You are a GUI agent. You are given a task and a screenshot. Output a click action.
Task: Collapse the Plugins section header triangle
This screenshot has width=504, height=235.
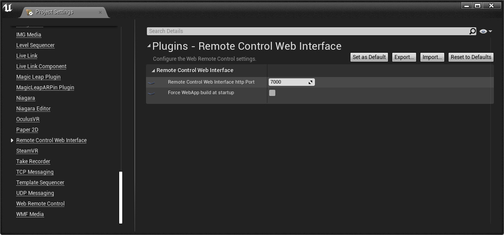pos(149,46)
